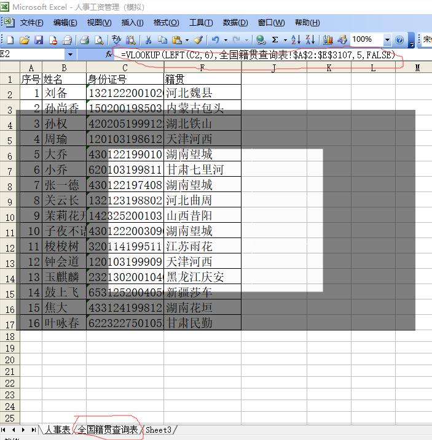Screen dimensions: 432x440
Task: Open the Chart Wizard icon
Action: pos(328,40)
